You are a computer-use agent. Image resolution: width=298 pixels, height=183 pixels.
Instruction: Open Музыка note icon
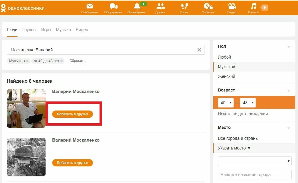(x=253, y=6)
